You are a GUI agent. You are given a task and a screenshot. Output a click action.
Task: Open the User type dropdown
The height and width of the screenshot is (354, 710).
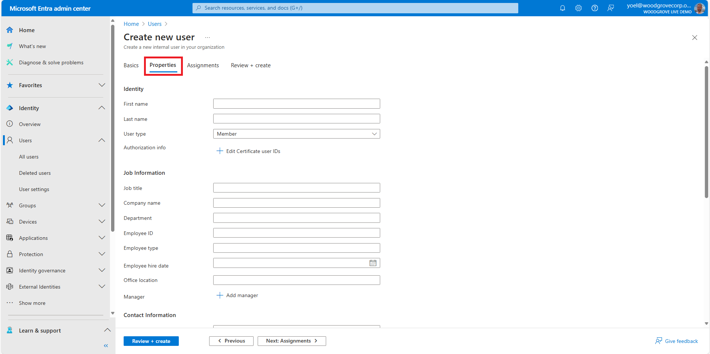(x=296, y=134)
